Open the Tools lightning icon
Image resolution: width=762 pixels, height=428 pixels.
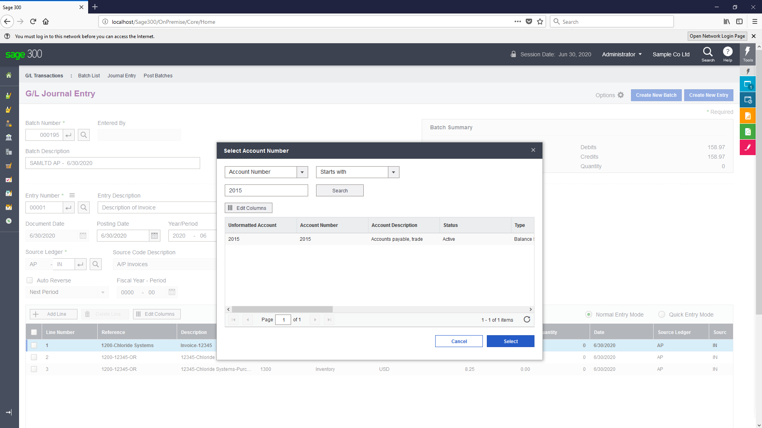tap(748, 54)
